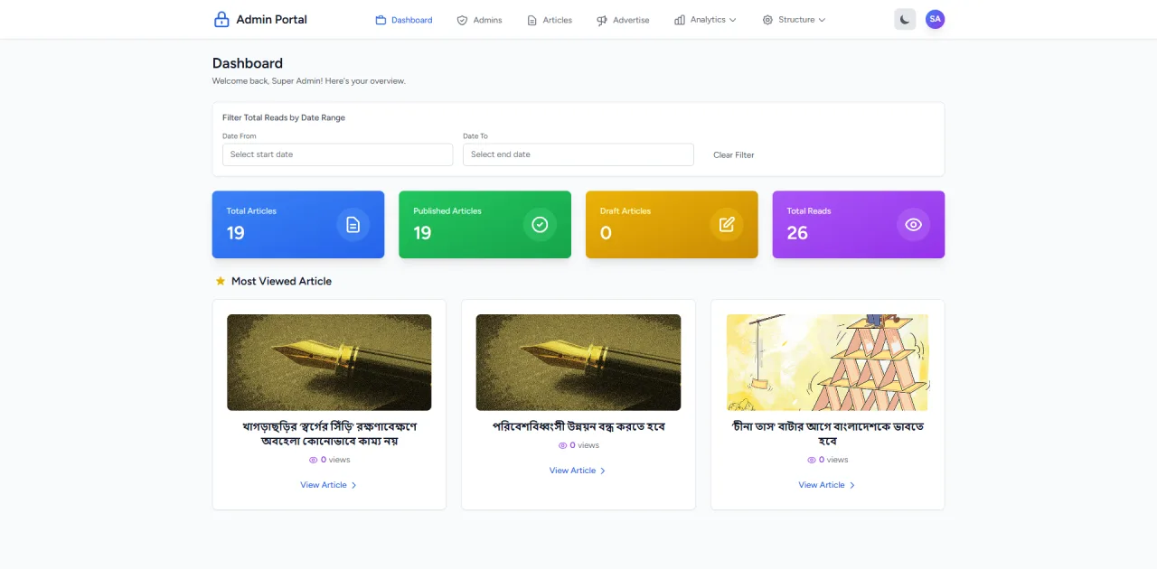
Task: Click the chevron arrow after চীনা তাস View Article
Action: click(x=851, y=485)
